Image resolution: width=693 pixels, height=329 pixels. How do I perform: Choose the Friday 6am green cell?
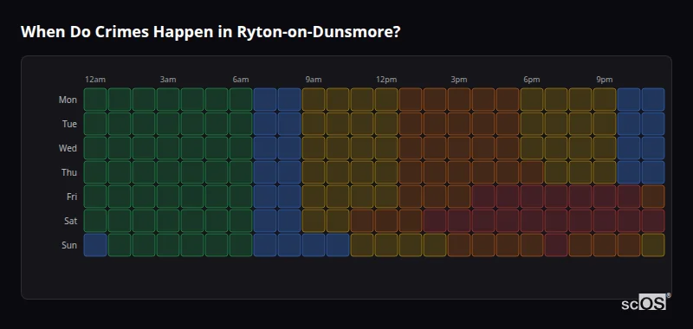point(241,197)
